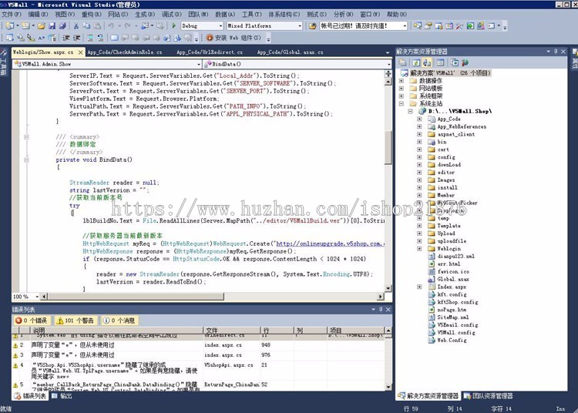
Task: Expand the 数据操作 solution folder
Action: click(x=402, y=81)
